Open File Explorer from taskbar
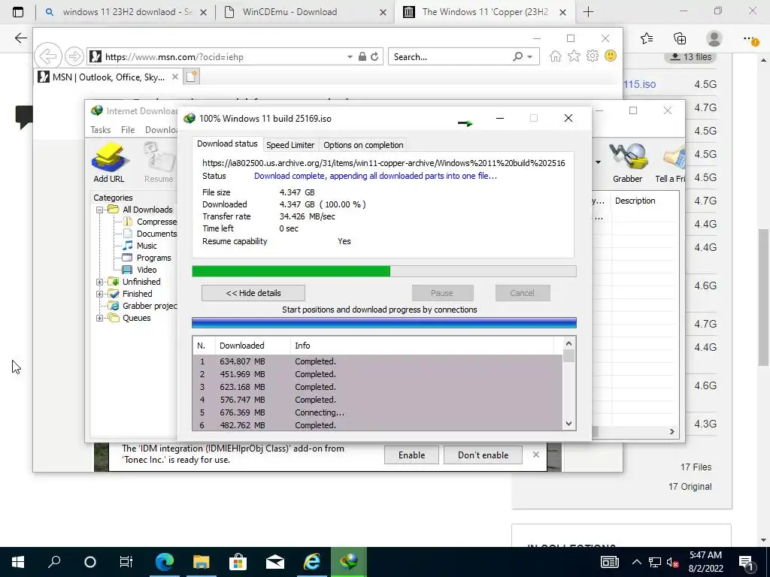This screenshot has height=577, width=770. coord(201,562)
